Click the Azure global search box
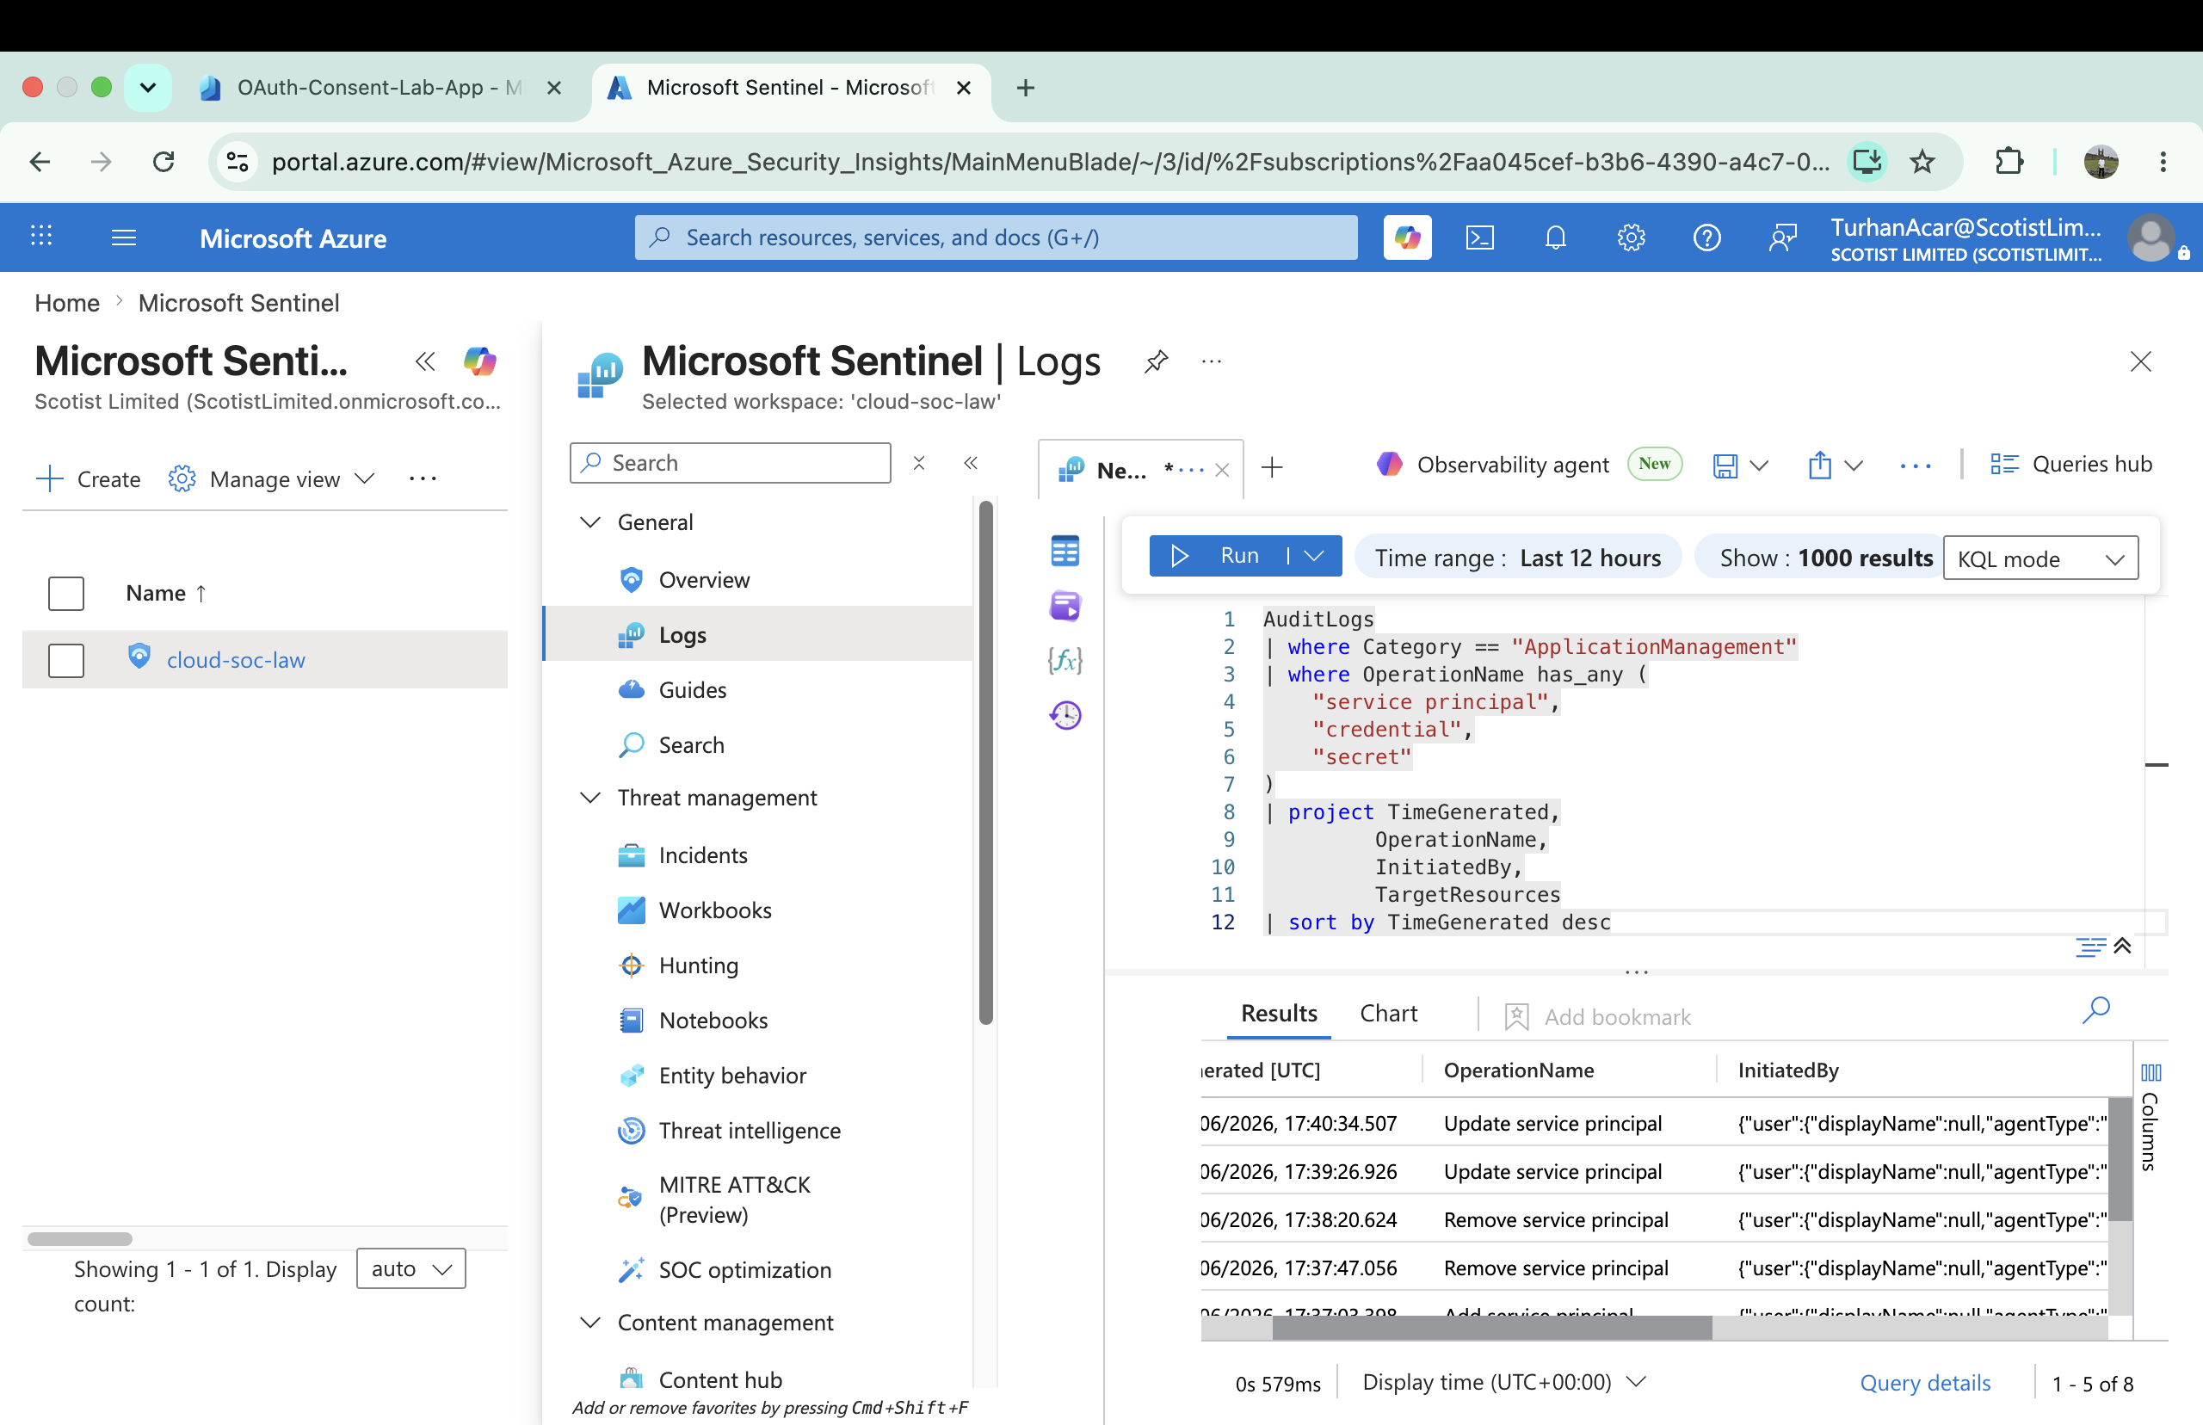 tap(996, 237)
